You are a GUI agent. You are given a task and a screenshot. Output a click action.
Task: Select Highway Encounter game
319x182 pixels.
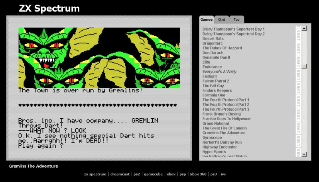pos(220,147)
